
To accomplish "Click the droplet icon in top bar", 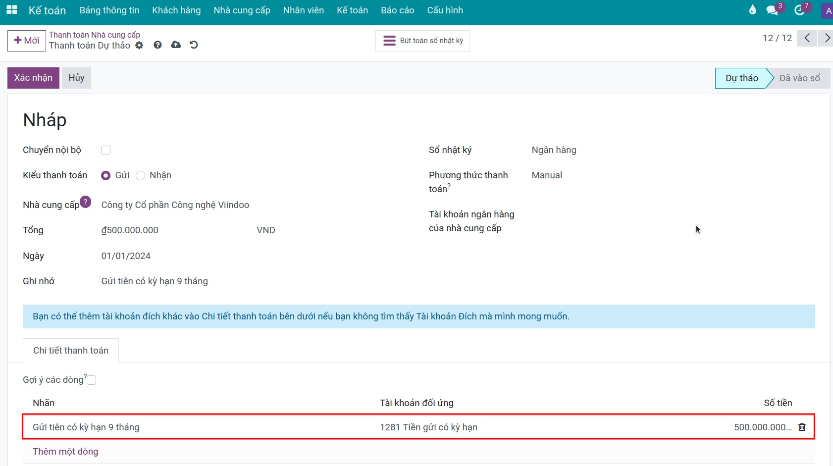I will pos(752,10).
